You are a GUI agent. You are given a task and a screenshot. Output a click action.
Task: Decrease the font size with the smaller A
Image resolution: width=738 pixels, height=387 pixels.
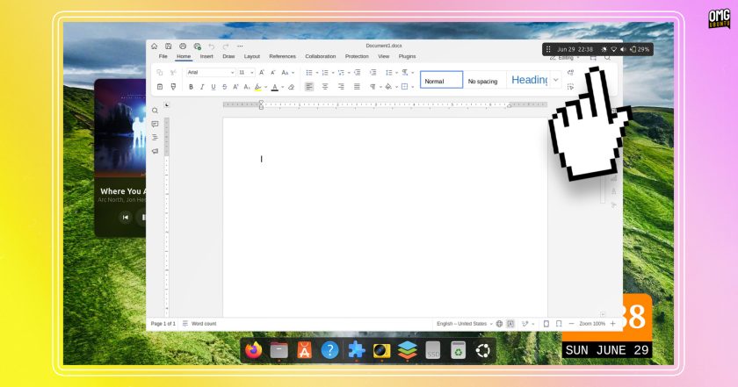[273, 73]
